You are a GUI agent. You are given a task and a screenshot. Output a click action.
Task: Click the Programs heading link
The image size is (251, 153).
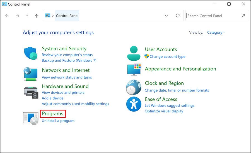point(52,113)
